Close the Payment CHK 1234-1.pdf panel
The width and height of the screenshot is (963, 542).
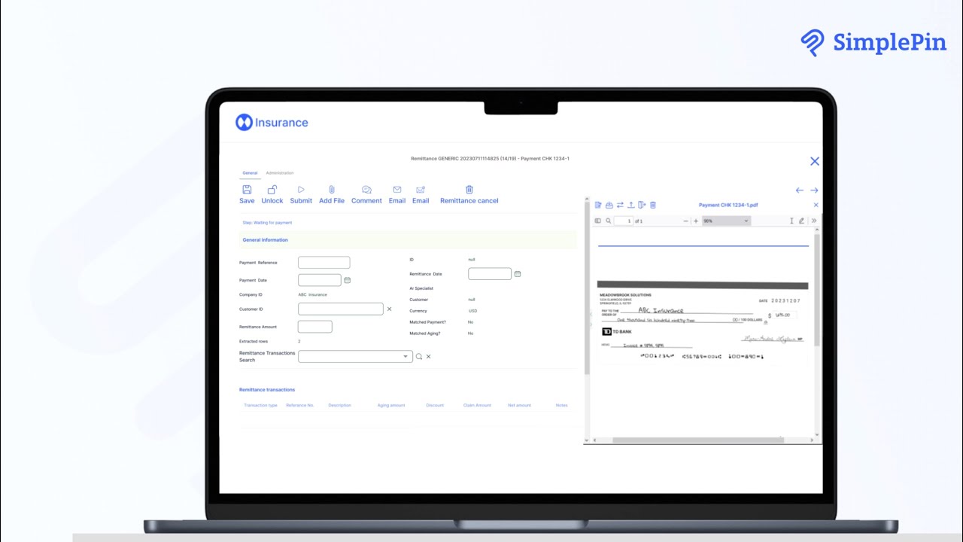coord(816,205)
